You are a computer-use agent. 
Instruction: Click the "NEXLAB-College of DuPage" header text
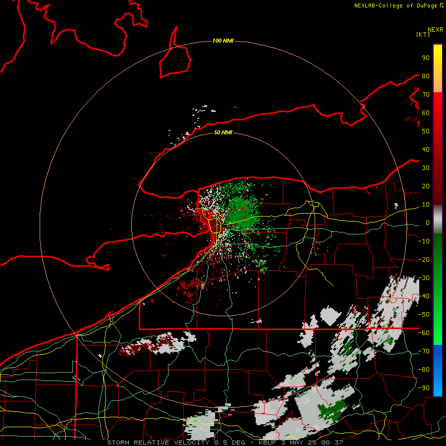click(395, 5)
